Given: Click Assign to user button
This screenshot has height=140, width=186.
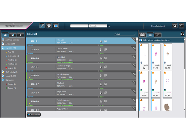Looking at the screenshot, I should pyautogui.click(x=34, y=114).
